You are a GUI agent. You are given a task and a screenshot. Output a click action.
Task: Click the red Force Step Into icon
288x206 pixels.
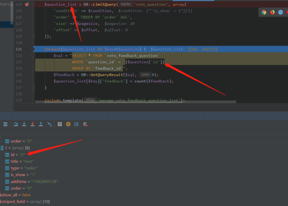33,124
